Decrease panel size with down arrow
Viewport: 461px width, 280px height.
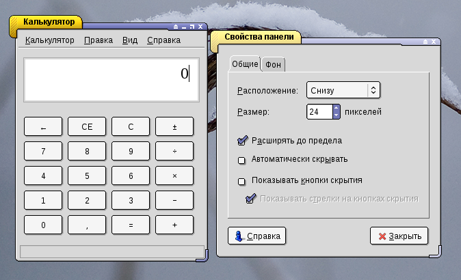point(337,115)
